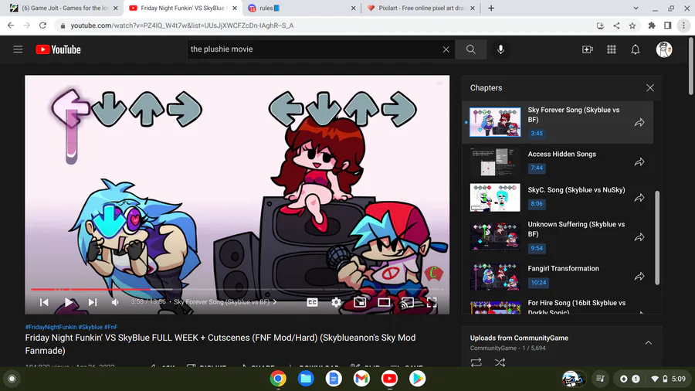Jump to Fangirl Transformation chapter
Screen dimensions: 695x391
tap(558, 276)
